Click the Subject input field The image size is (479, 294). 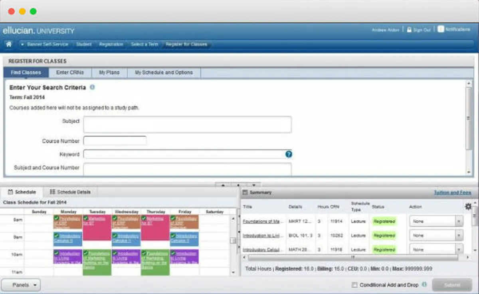pyautogui.click(x=187, y=125)
